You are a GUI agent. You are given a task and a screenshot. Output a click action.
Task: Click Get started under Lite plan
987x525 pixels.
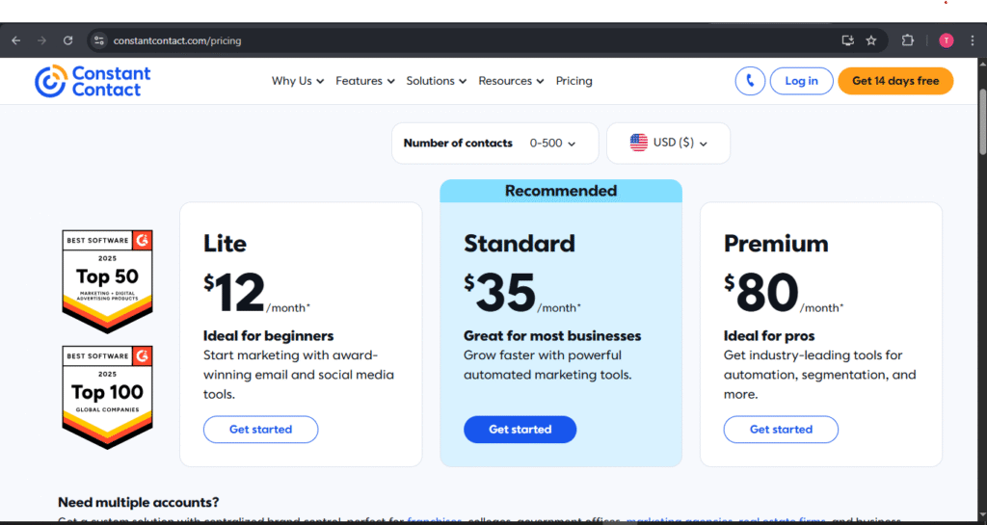tap(260, 430)
